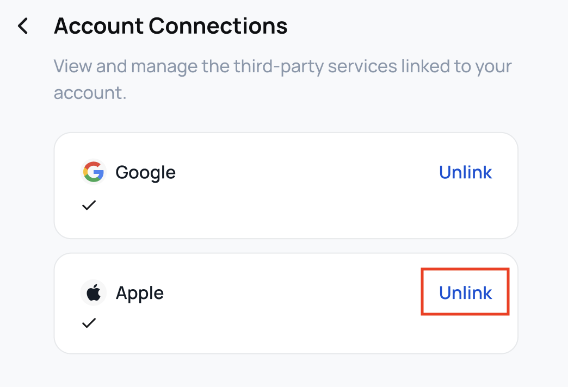Viewport: 568px width, 387px height.
Task: Unlink the Apple account
Action: (x=465, y=293)
